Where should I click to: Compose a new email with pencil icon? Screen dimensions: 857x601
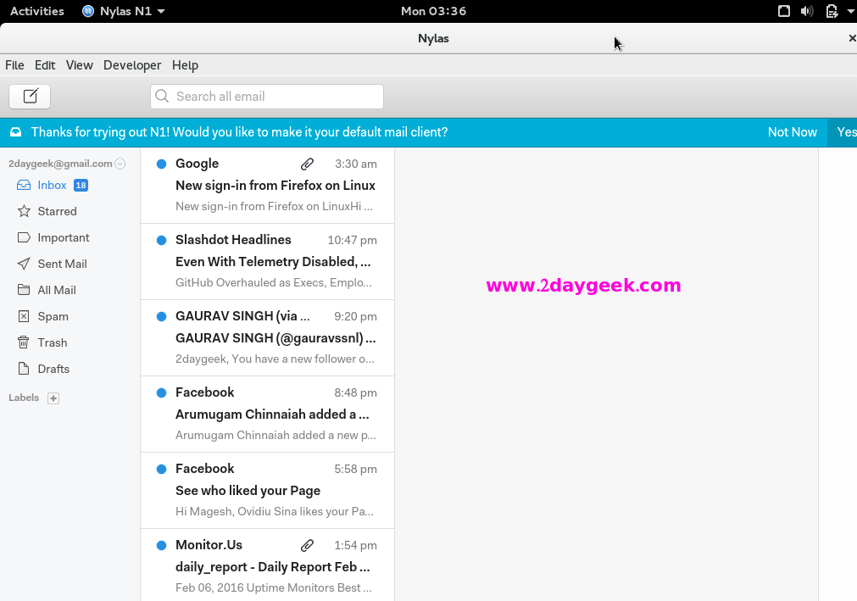click(x=30, y=97)
